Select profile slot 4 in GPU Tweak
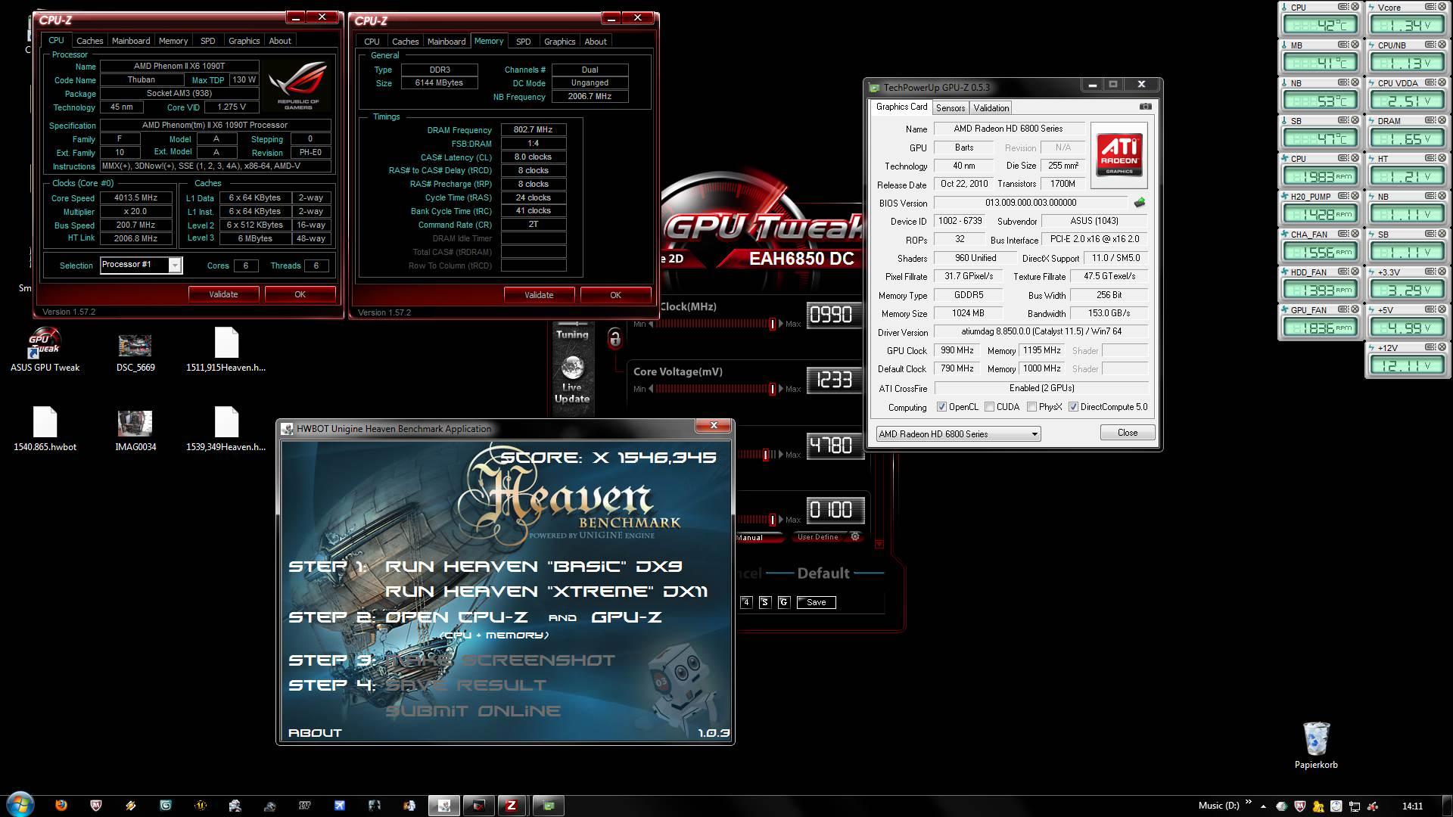The image size is (1453, 817). tap(746, 602)
